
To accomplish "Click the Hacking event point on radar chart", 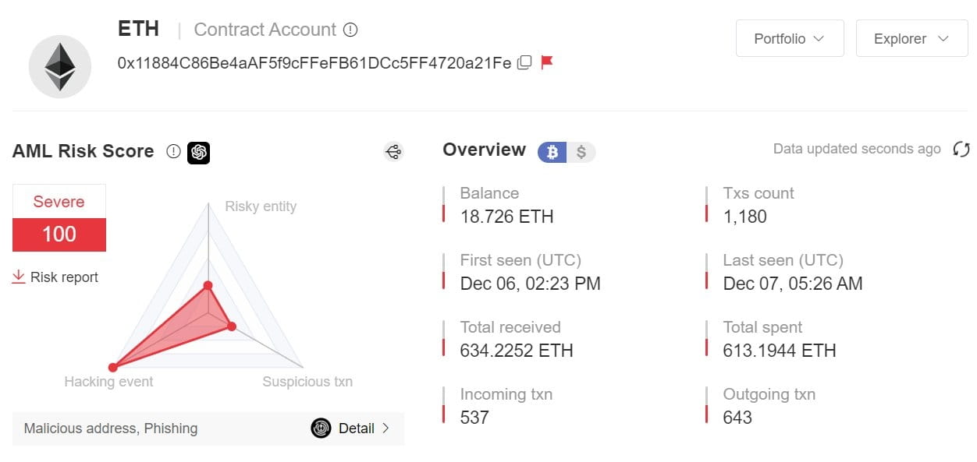I will tap(112, 367).
